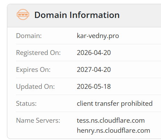161x140 pixels.
Task: Click the Expires On: label
Action: [x=33, y=69]
